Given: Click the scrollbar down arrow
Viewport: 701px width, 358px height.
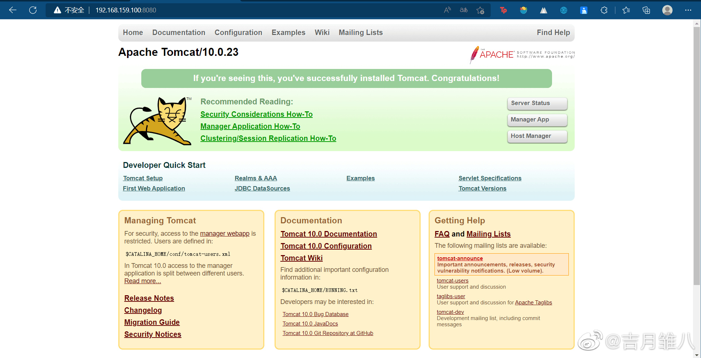Looking at the screenshot, I should click(697, 355).
